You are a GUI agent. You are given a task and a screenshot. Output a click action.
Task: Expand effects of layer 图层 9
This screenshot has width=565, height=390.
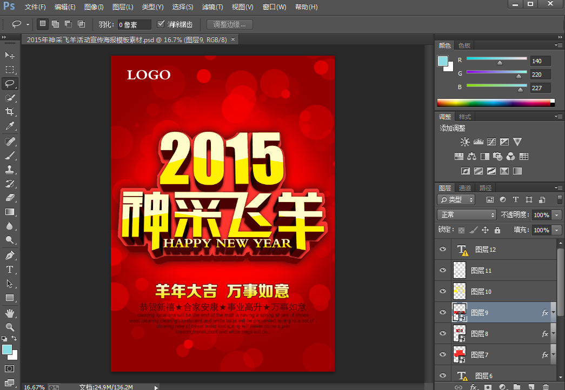[x=554, y=313]
